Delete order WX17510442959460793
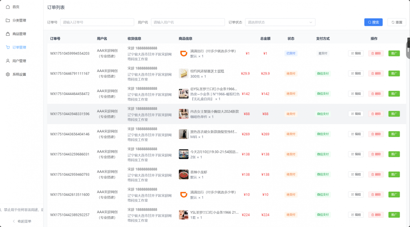Image resolution: width=410 pixels, height=227 pixels. (x=376, y=175)
